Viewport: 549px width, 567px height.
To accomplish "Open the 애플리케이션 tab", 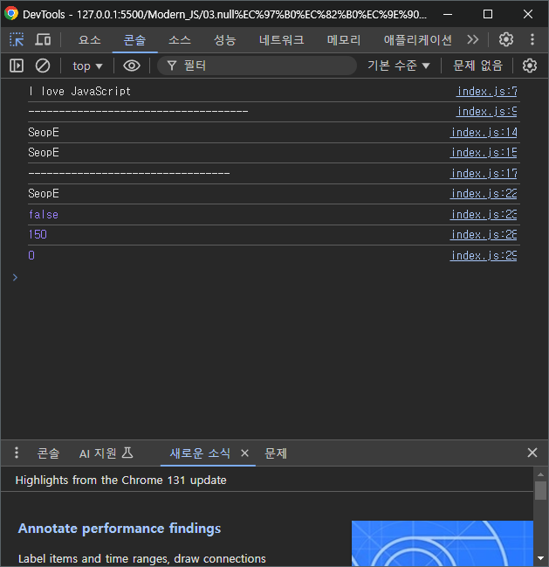I will 417,39.
